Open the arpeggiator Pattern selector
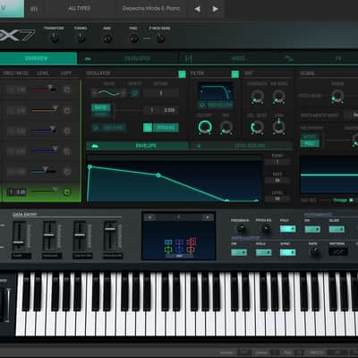Image resolution: width=358 pixels, height=358 pixels. (x=338, y=252)
